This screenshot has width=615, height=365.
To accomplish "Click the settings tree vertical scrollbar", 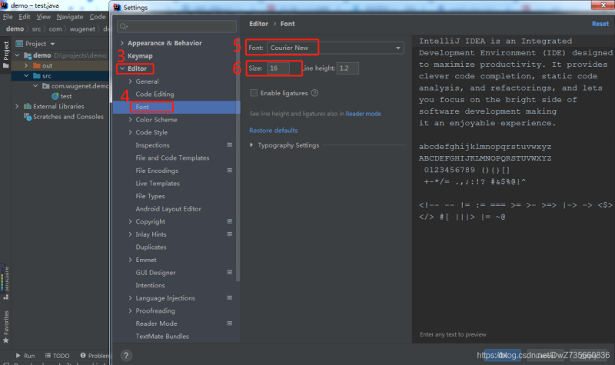I will point(238,160).
